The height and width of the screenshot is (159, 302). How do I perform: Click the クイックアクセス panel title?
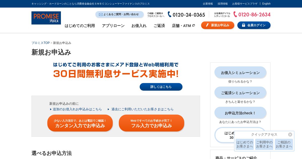(264, 135)
